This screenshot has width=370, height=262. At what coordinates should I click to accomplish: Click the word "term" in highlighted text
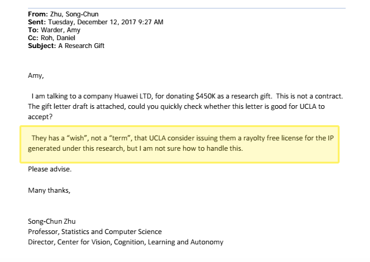point(120,138)
